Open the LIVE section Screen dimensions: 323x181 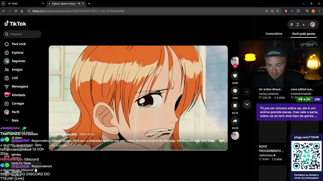pyautogui.click(x=15, y=78)
